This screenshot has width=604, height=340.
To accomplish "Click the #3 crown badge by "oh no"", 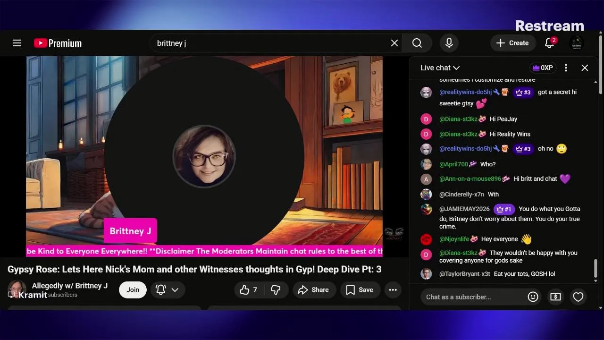I will pyautogui.click(x=523, y=149).
